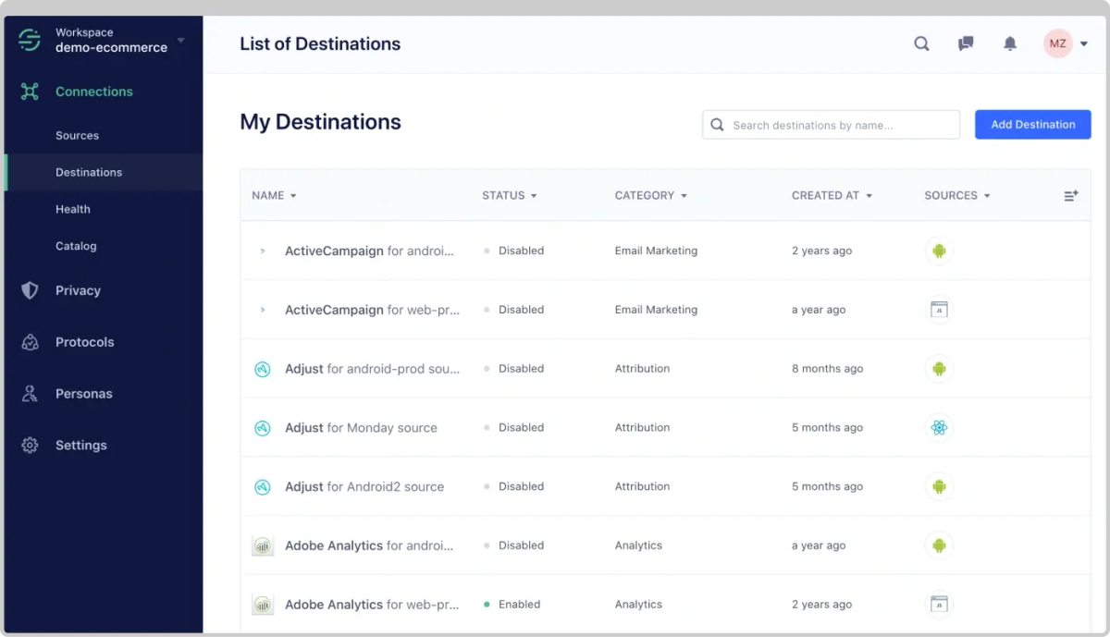Click JS source icon in Adobe Analytics web-pr row

[x=939, y=605]
